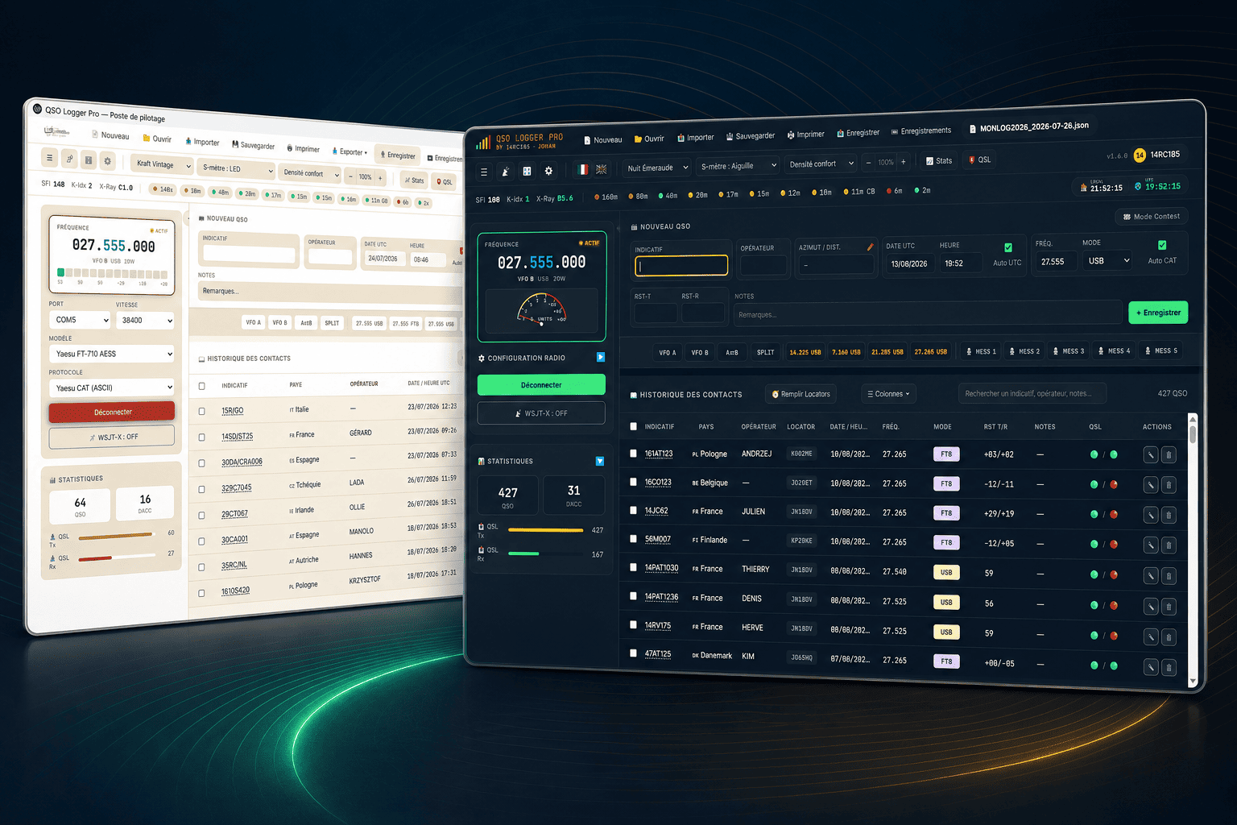The height and width of the screenshot is (825, 1237).
Task: Expand Configuration Radio panel with blue arrow
Action: [601, 357]
